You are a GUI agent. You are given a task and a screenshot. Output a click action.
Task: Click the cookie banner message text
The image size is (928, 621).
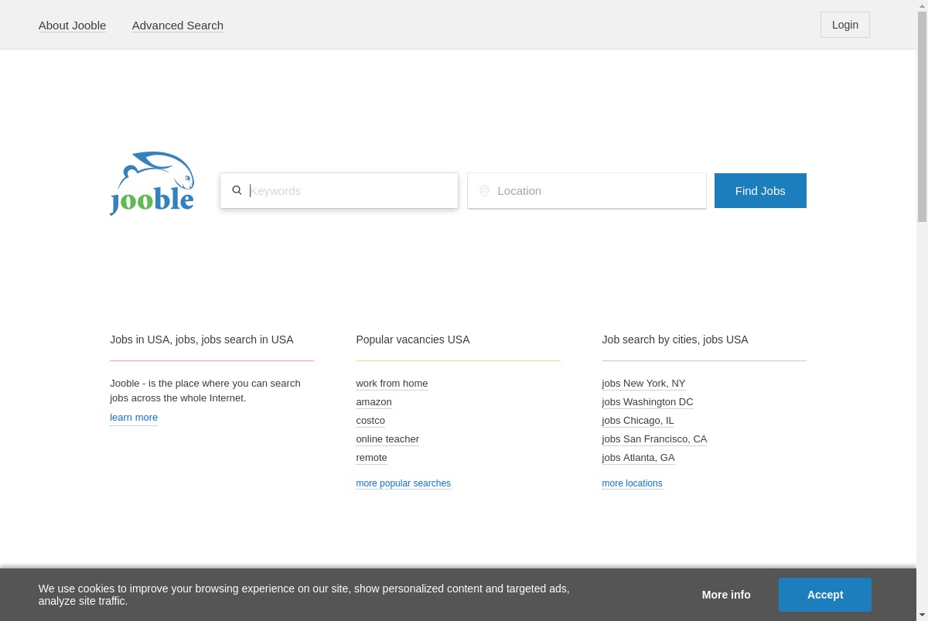[304, 595]
